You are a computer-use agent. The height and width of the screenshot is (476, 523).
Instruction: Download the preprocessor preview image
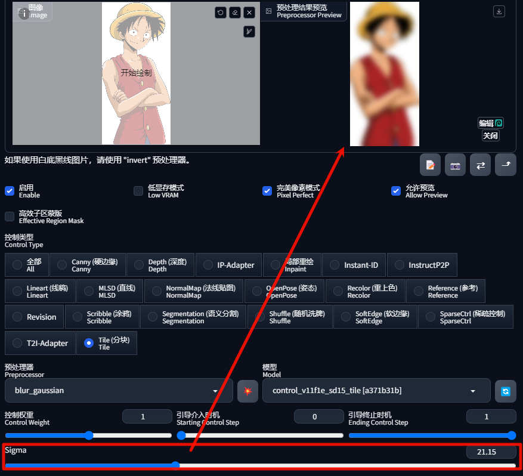(x=499, y=11)
